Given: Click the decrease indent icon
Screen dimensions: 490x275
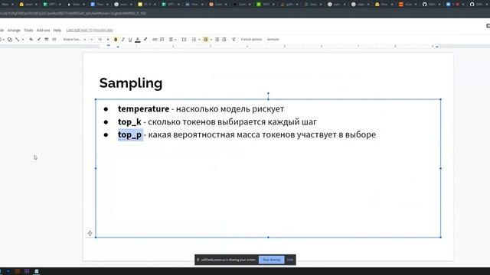Looking at the screenshot, I should pos(217,40).
